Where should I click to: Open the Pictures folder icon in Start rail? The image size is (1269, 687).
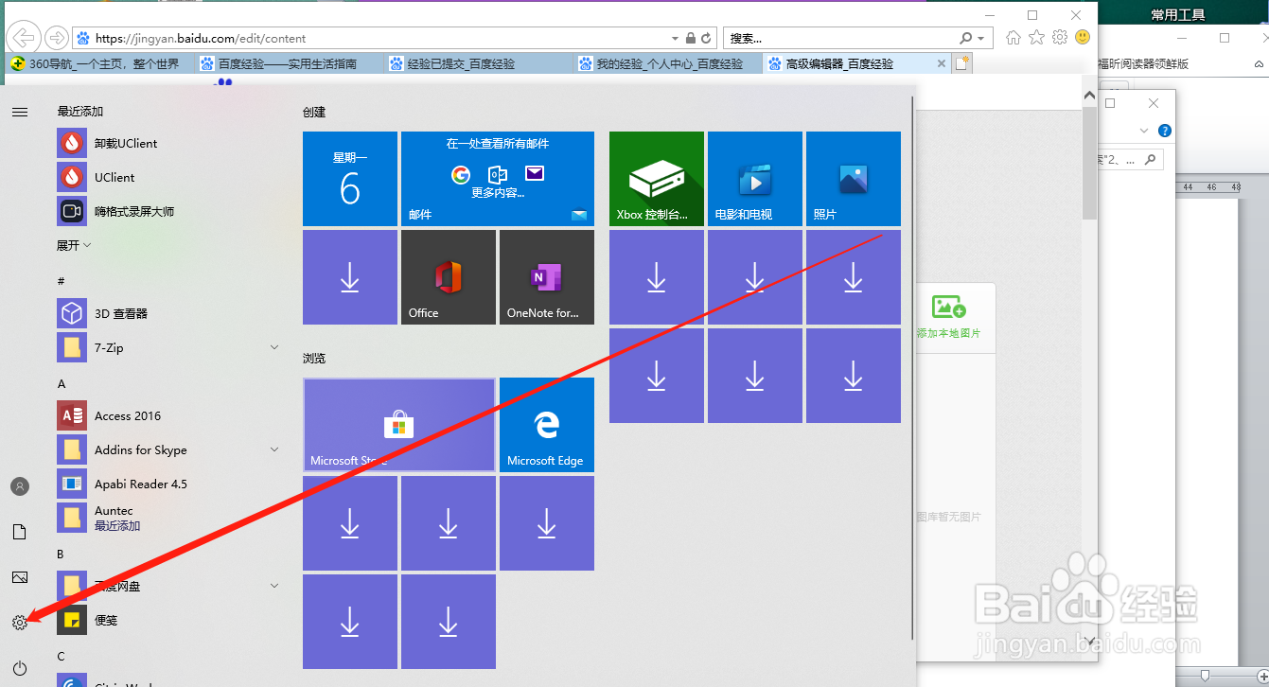tap(19, 577)
